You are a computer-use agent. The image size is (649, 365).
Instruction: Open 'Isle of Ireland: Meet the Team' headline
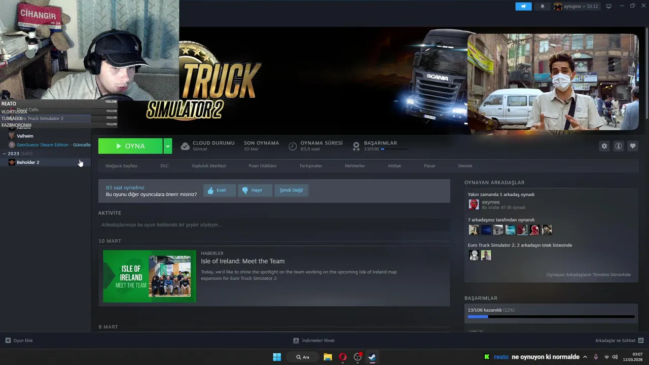tap(242, 261)
